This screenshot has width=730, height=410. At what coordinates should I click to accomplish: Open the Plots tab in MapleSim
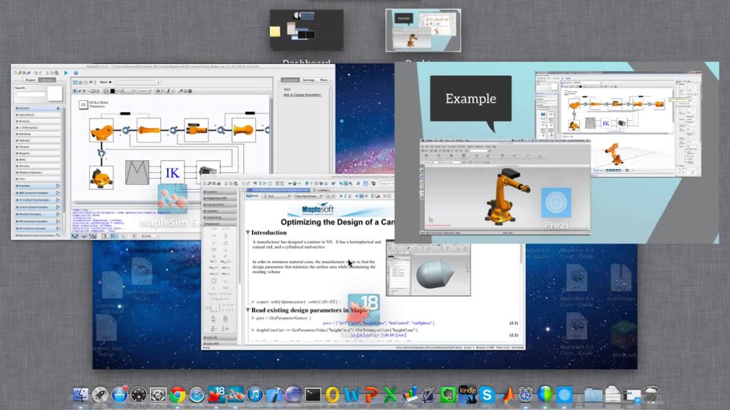tap(324, 80)
